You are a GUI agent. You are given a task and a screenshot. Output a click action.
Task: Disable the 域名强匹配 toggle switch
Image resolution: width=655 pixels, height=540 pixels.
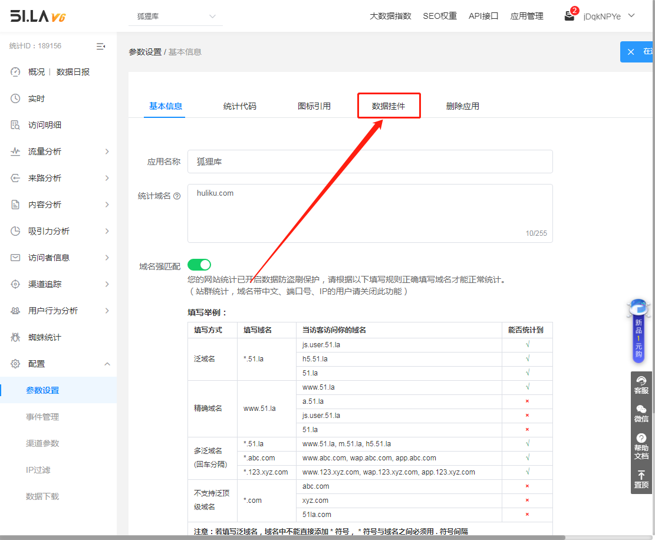[199, 265]
